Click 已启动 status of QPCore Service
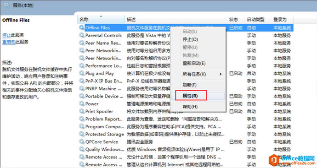 (x=236, y=141)
